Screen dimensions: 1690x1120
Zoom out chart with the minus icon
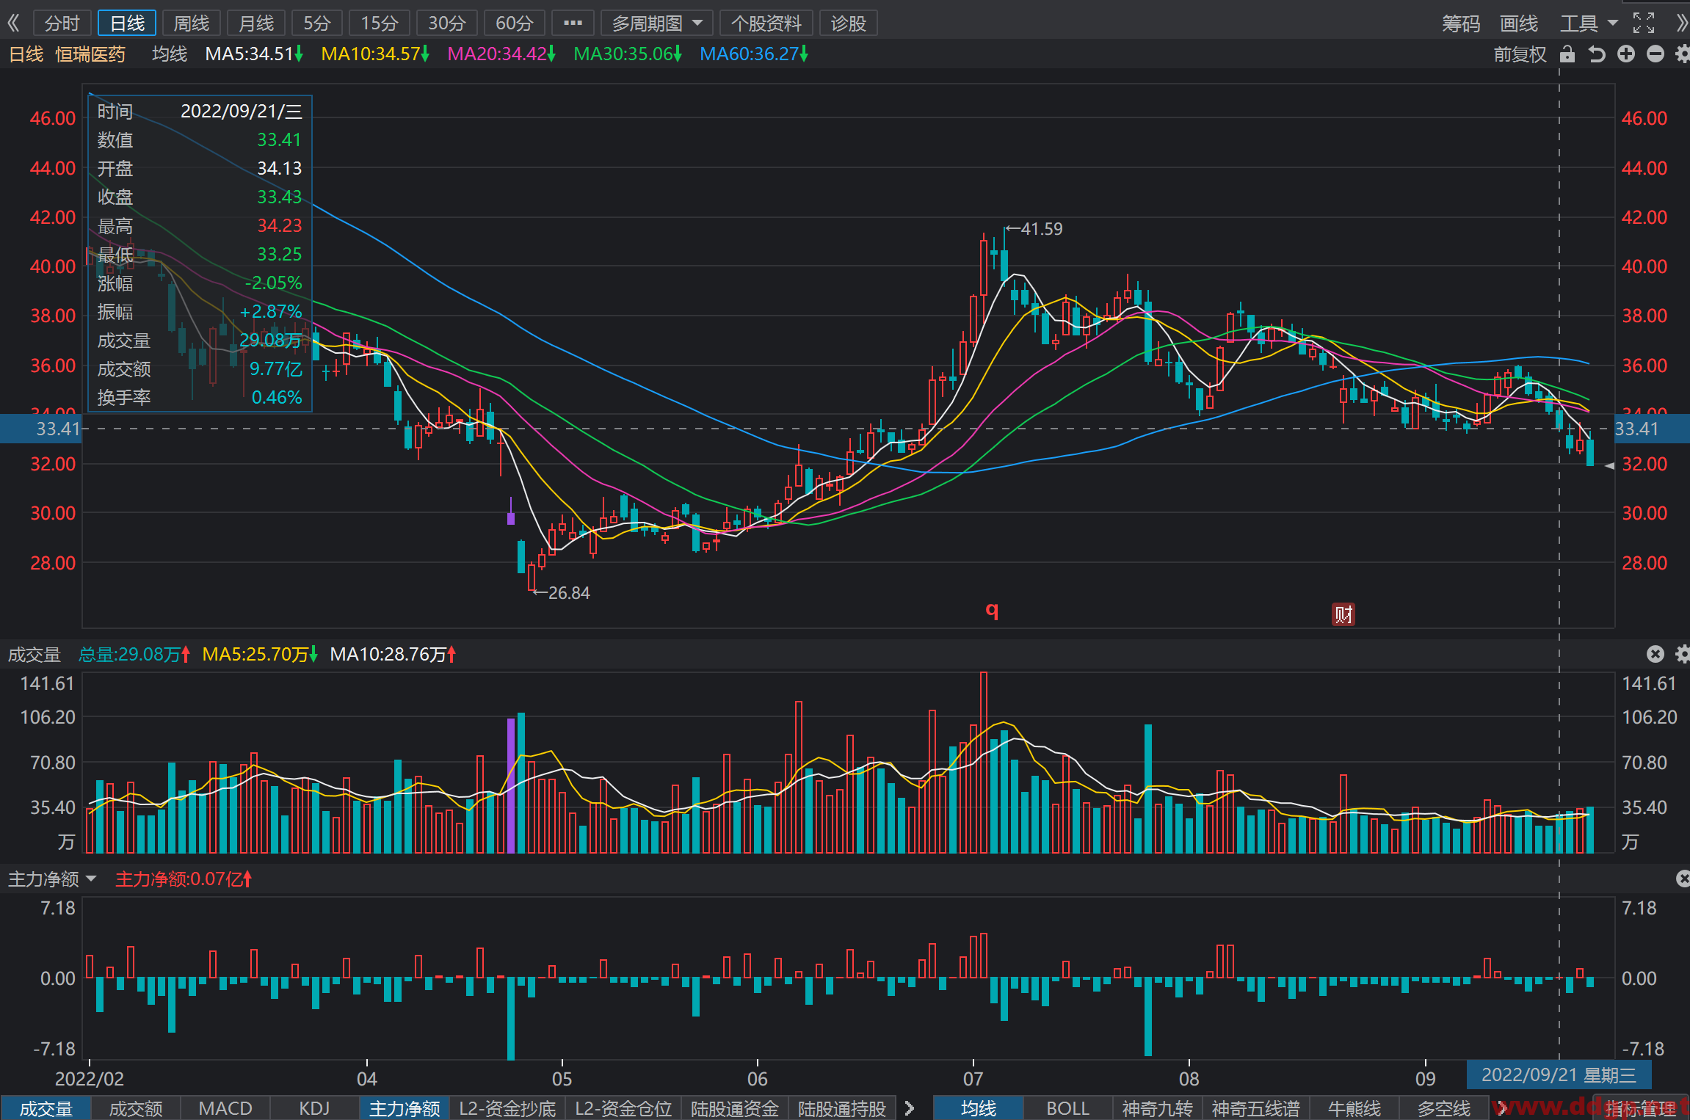pos(1655,54)
